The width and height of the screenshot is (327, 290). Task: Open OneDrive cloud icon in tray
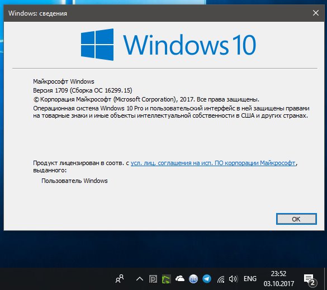(x=180, y=278)
